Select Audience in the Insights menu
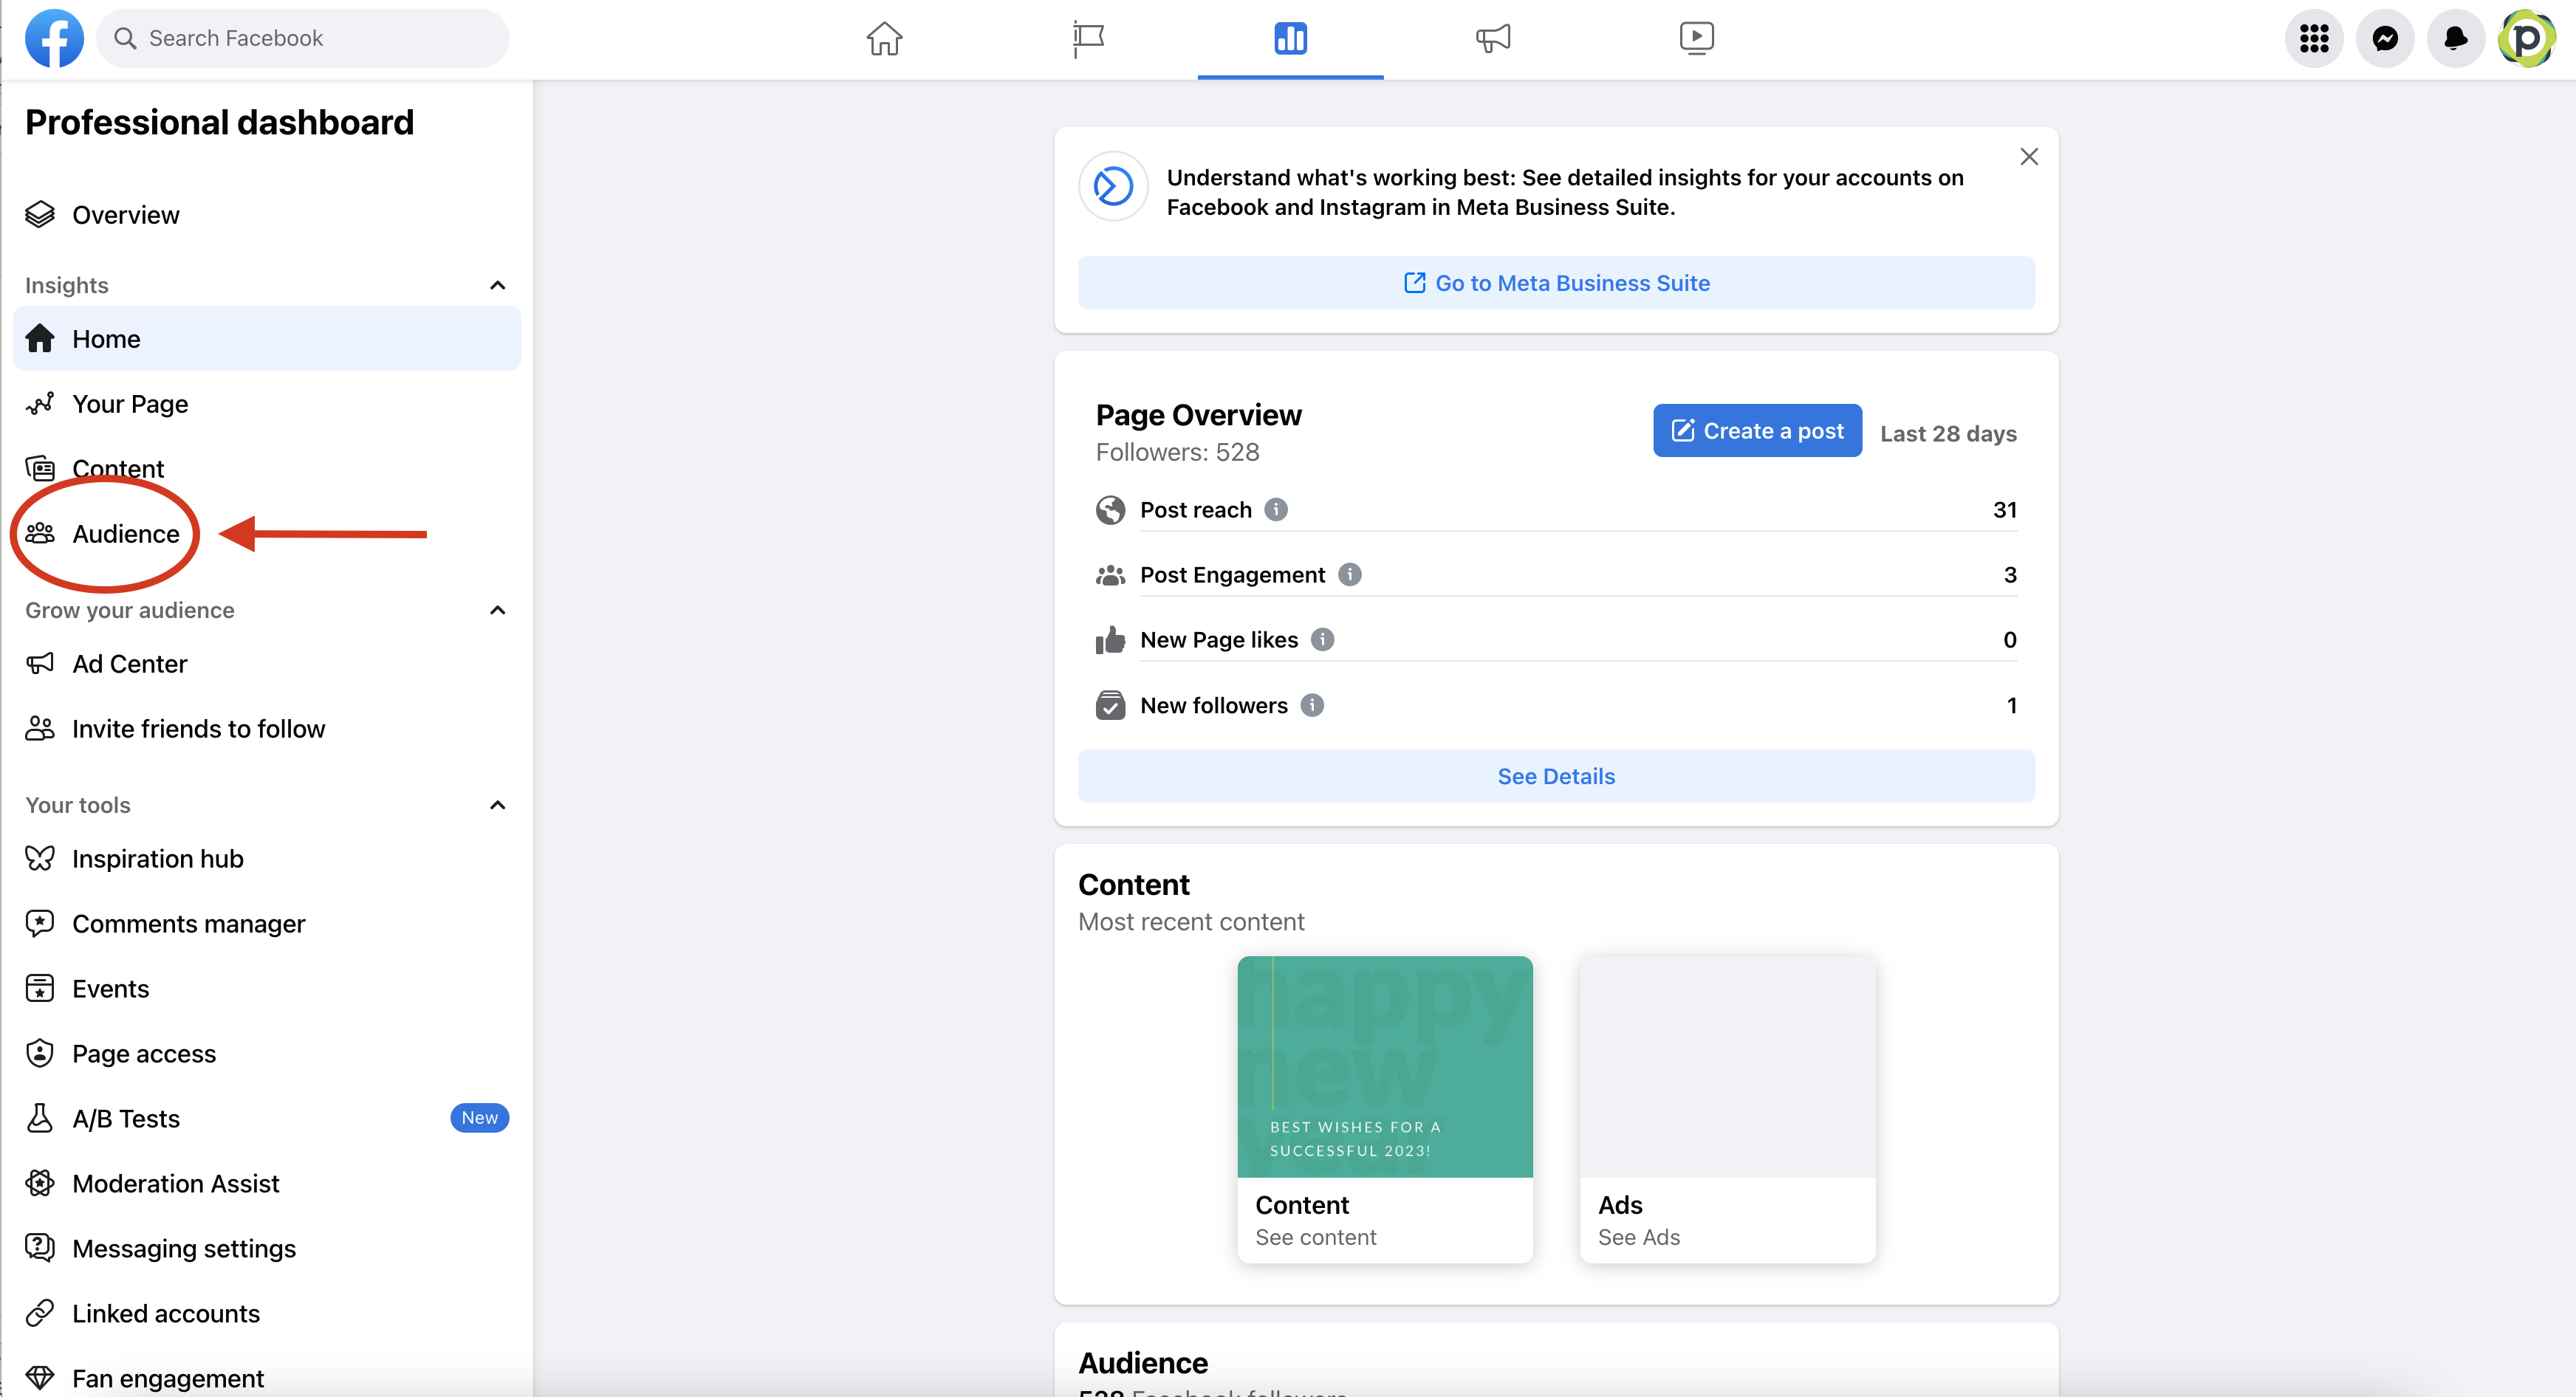 125,534
